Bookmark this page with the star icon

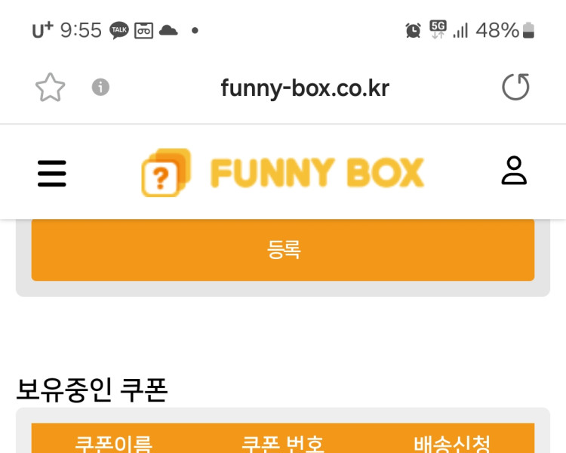point(51,88)
